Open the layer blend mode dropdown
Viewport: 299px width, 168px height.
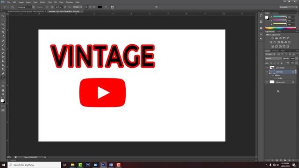tap(273, 59)
